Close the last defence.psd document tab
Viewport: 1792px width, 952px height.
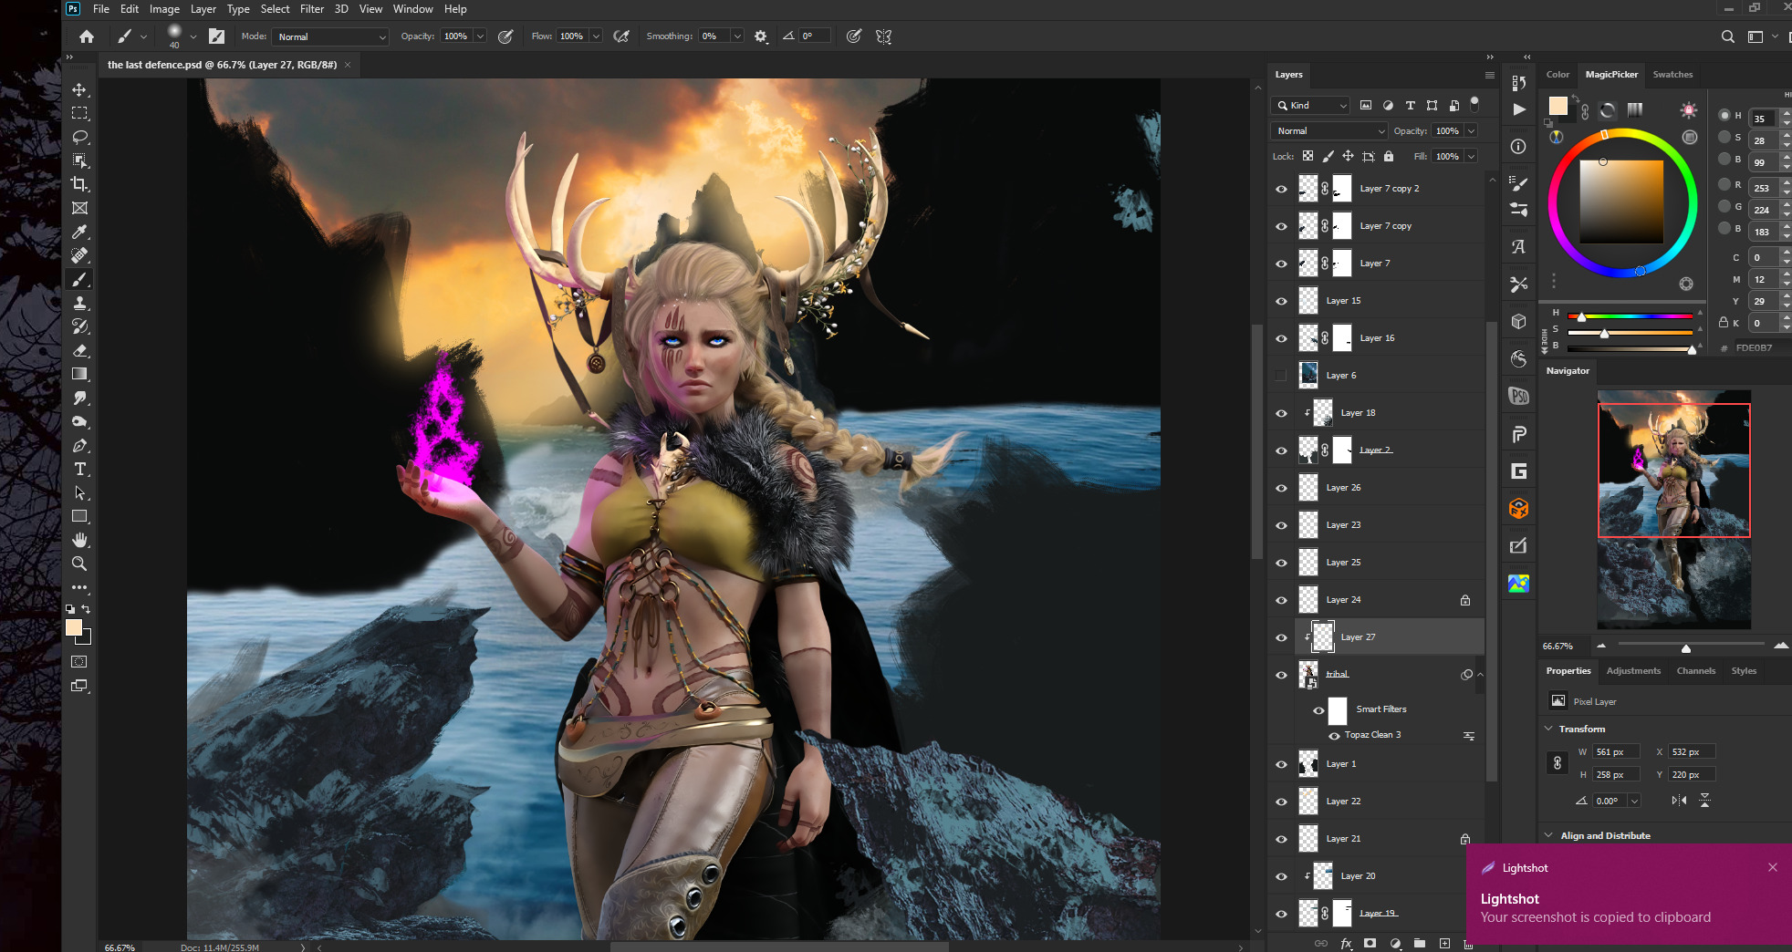pyautogui.click(x=348, y=65)
